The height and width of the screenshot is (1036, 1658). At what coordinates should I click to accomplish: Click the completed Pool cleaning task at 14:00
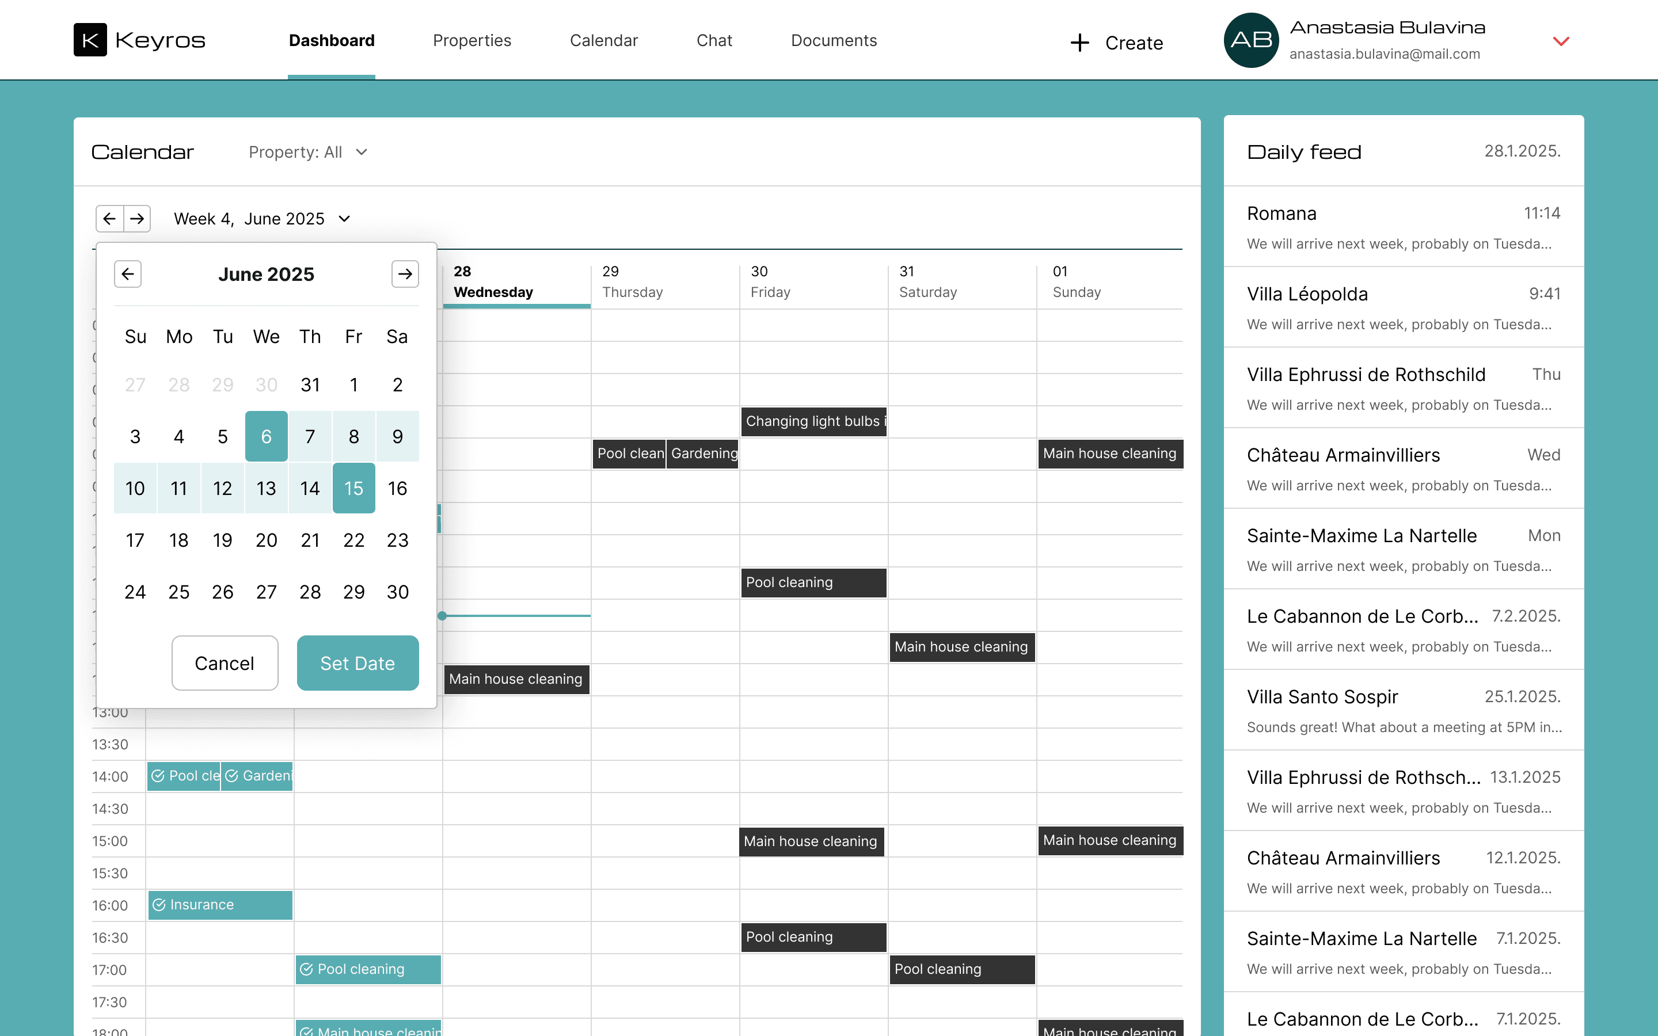coord(184,776)
